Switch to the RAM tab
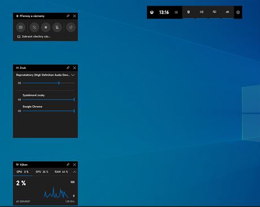Image resolution: width=260 pixels, height=207 pixels. click(x=61, y=172)
